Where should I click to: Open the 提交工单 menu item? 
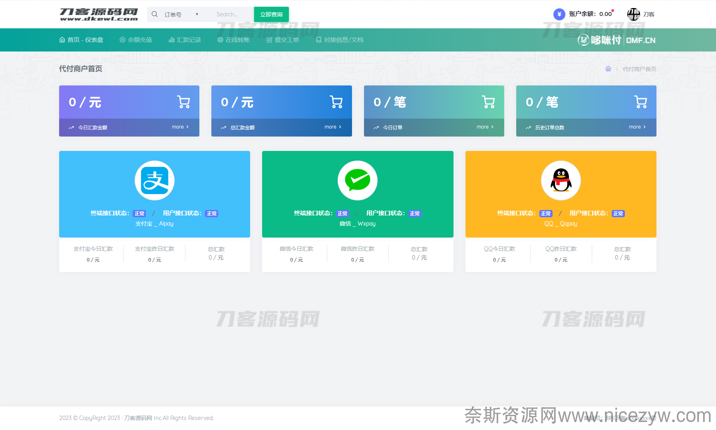pyautogui.click(x=282, y=40)
